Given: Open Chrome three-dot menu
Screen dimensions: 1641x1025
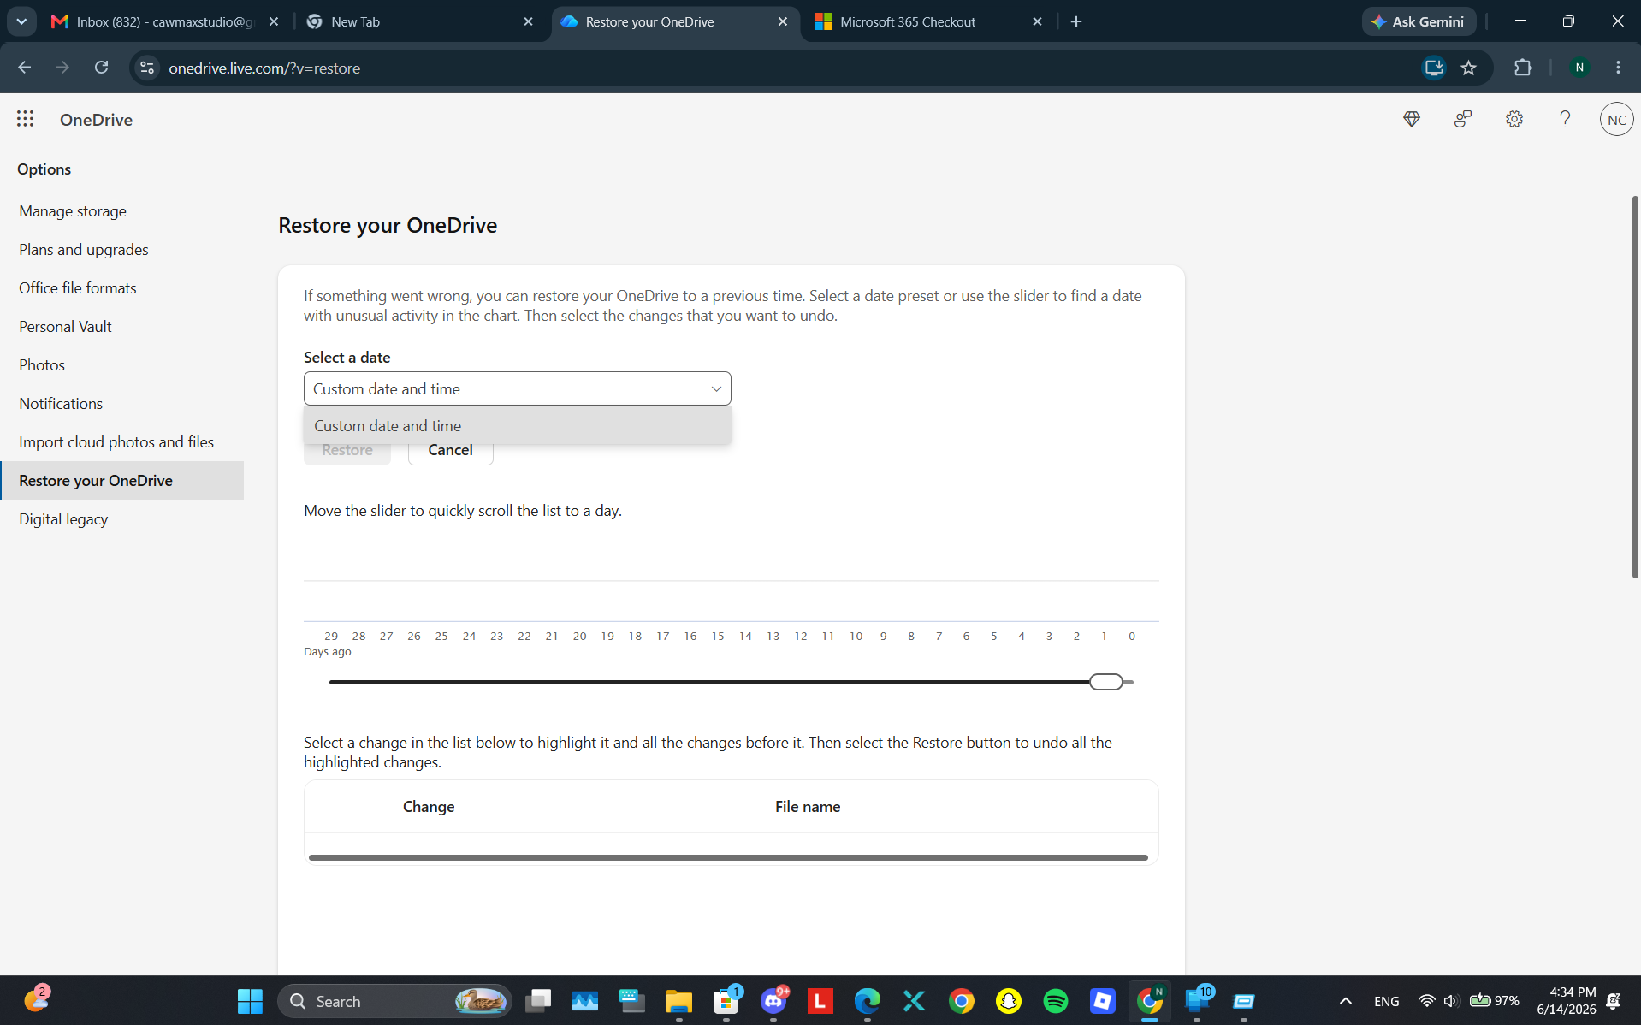Looking at the screenshot, I should coord(1618,68).
